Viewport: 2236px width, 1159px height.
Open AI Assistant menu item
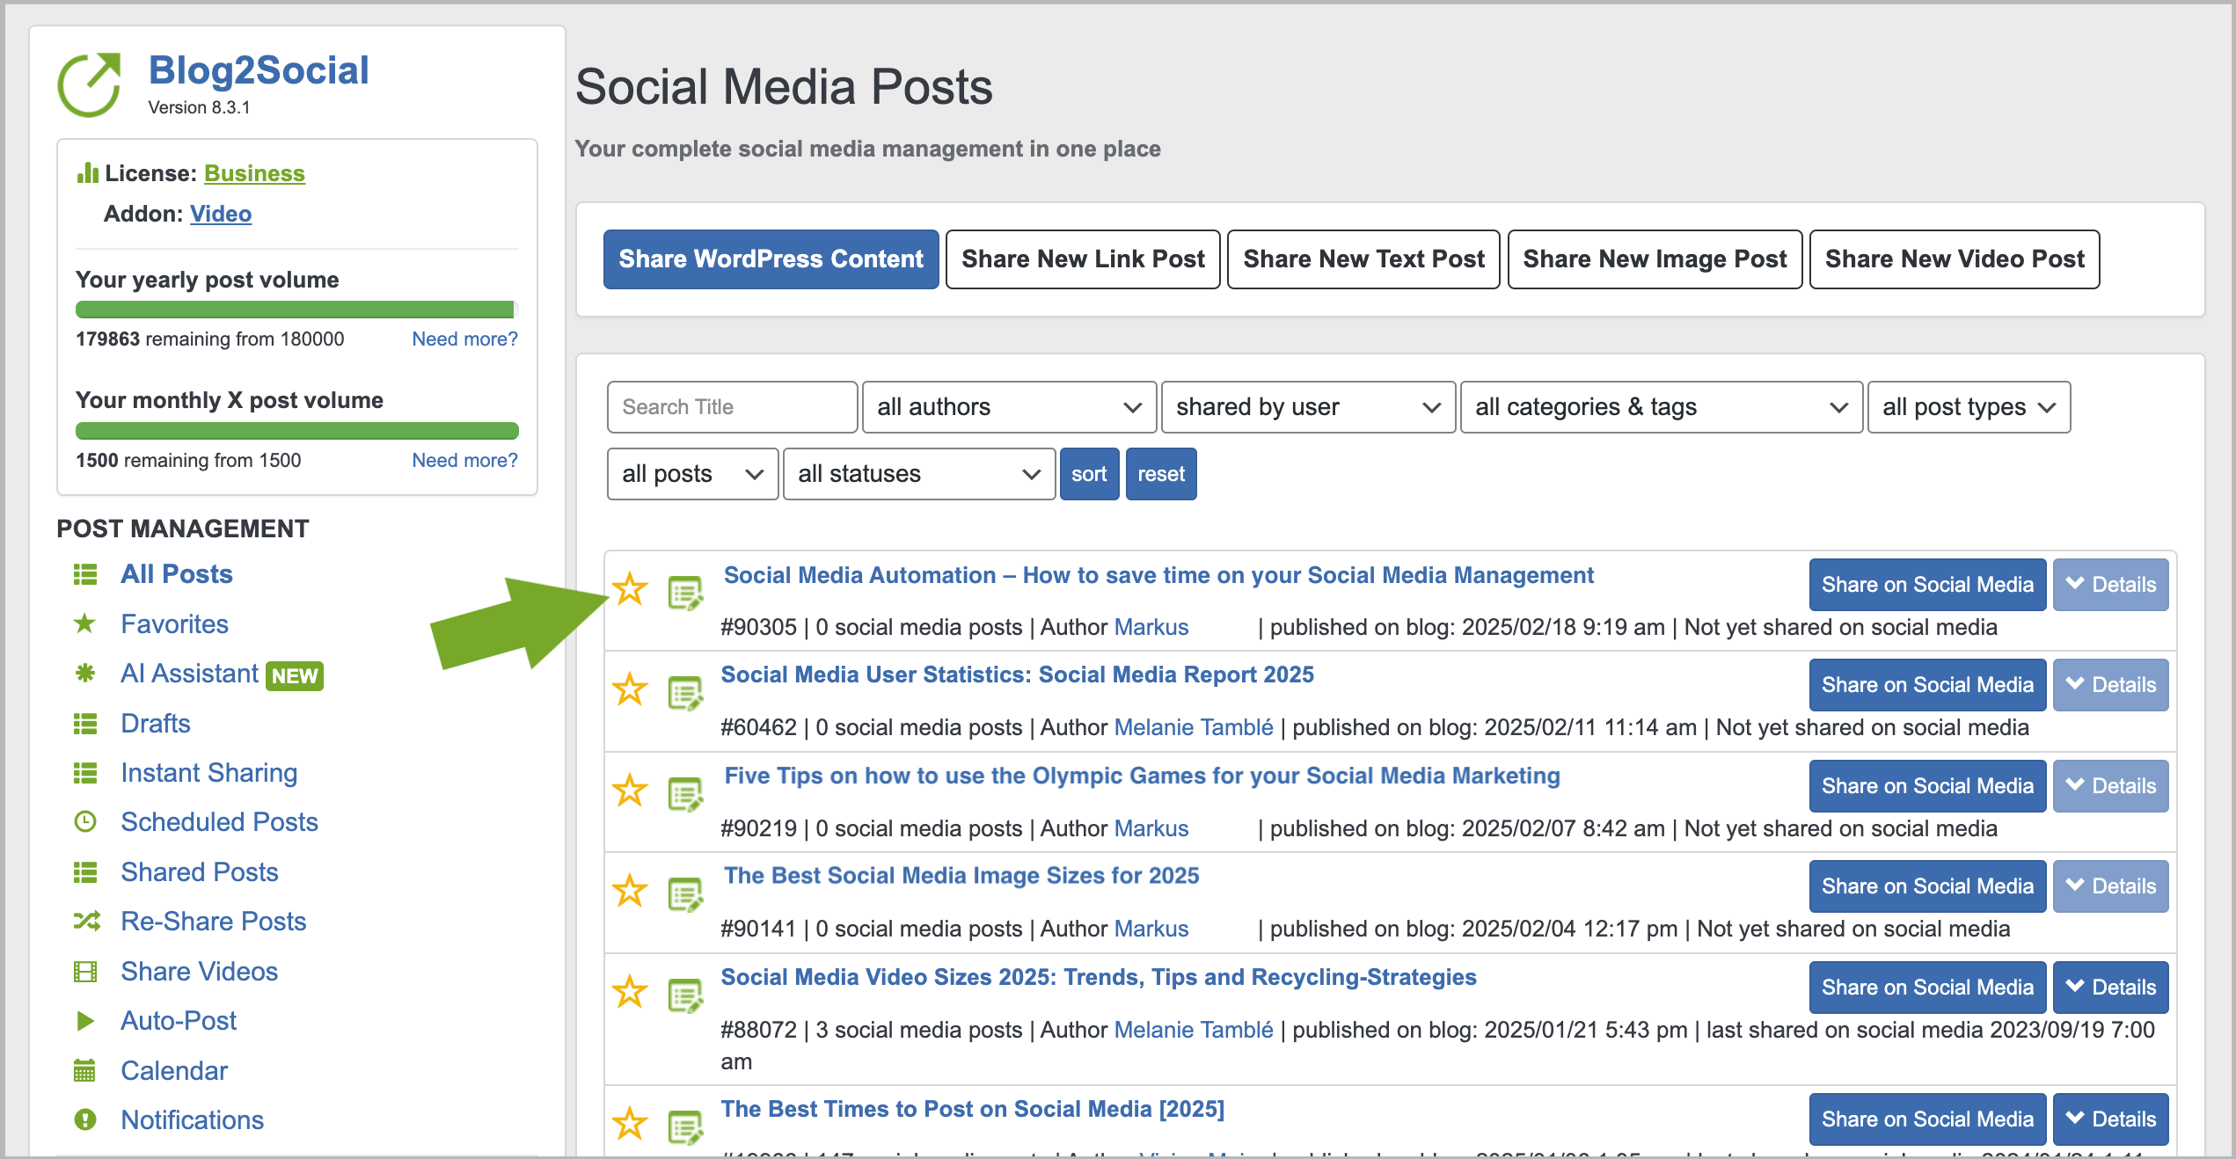pyautogui.click(x=190, y=674)
